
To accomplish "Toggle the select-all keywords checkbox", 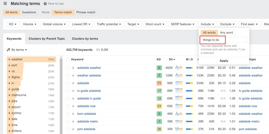I will 68,60.
